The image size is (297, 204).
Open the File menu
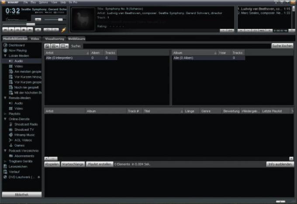(26, 2)
